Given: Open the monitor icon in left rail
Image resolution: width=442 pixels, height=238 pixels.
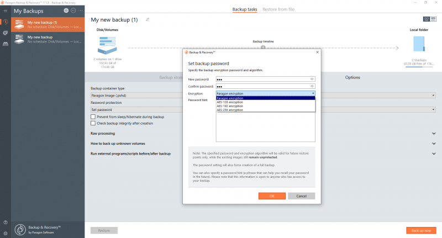Looking at the screenshot, I should [x=6, y=33].
